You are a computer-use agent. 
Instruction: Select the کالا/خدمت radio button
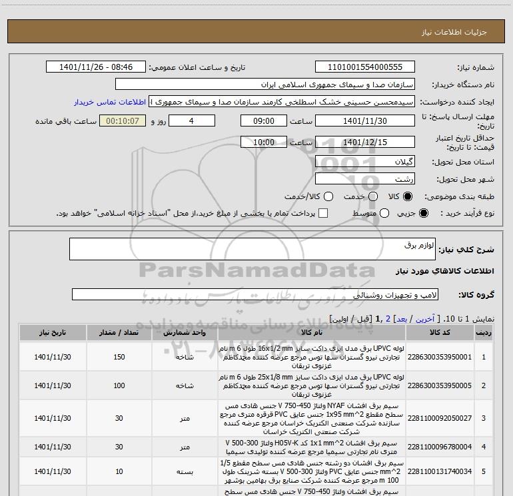[328, 196]
